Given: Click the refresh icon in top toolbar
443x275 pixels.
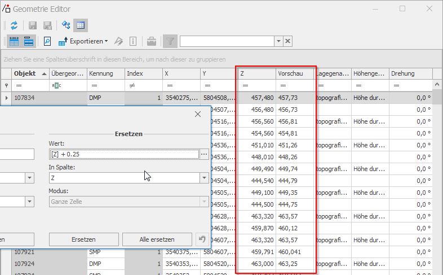Looking at the screenshot, I should 14,25.
